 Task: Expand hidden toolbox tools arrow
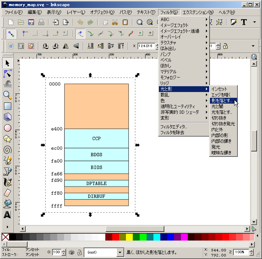click(7, 227)
